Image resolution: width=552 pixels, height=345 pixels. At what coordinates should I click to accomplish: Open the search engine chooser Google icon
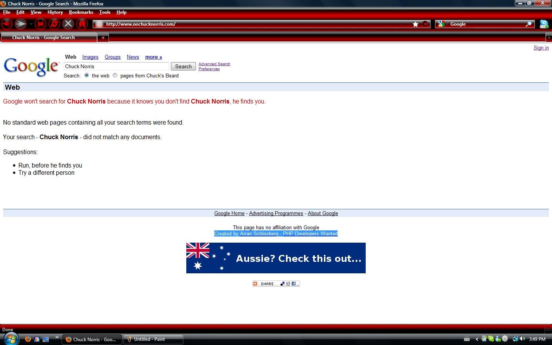point(441,24)
